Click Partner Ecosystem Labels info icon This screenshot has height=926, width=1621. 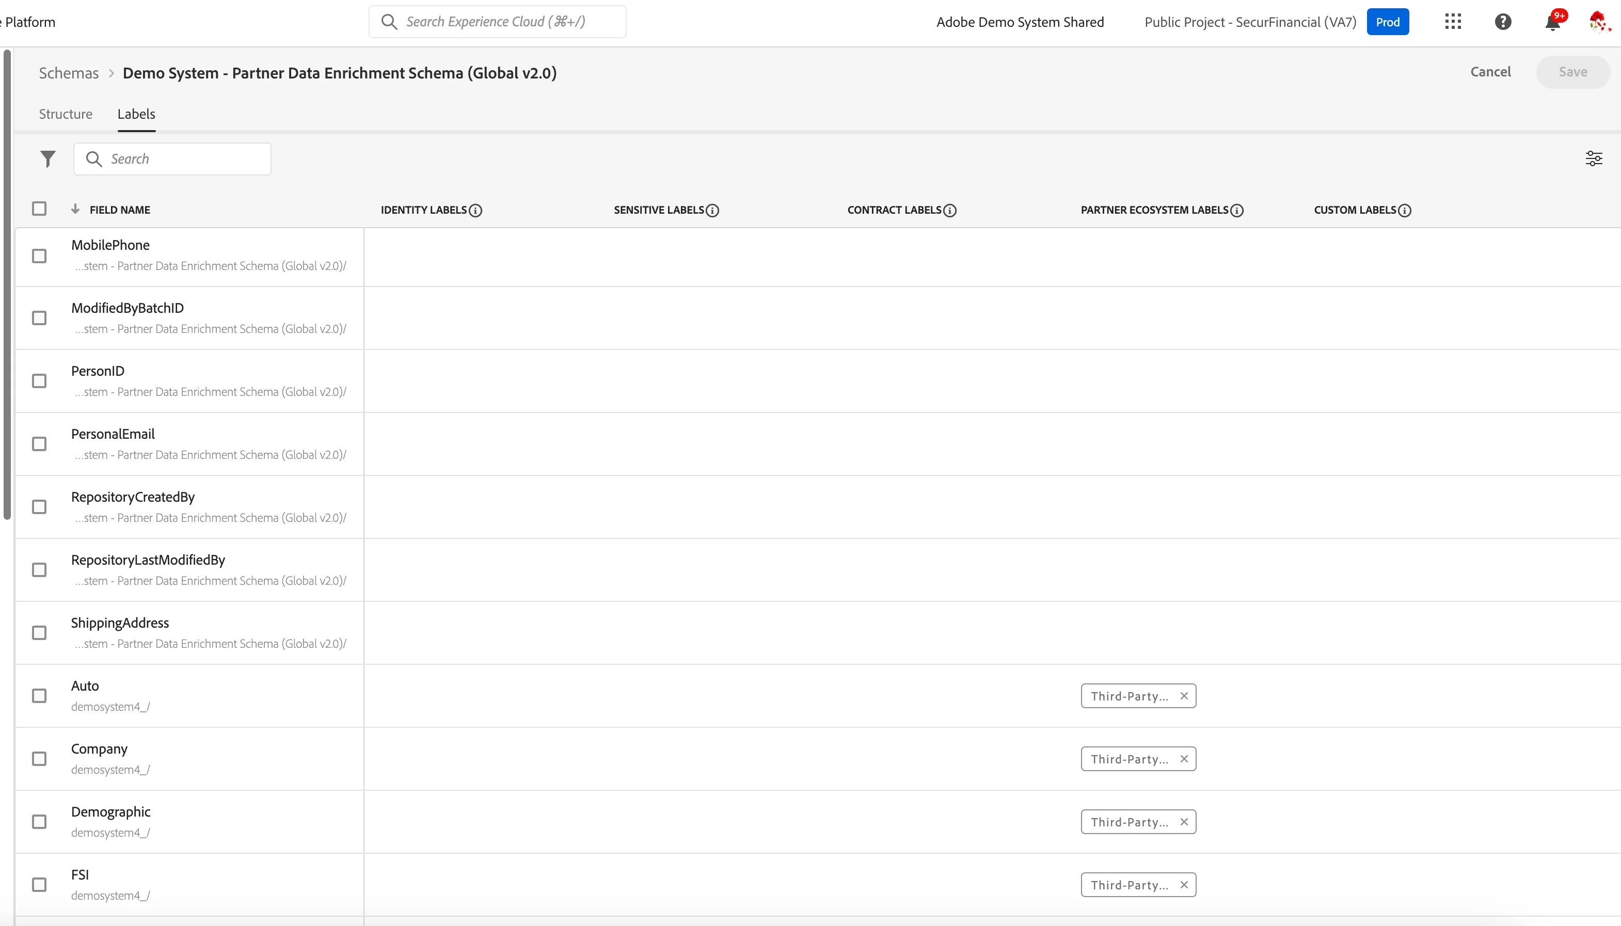point(1237,211)
